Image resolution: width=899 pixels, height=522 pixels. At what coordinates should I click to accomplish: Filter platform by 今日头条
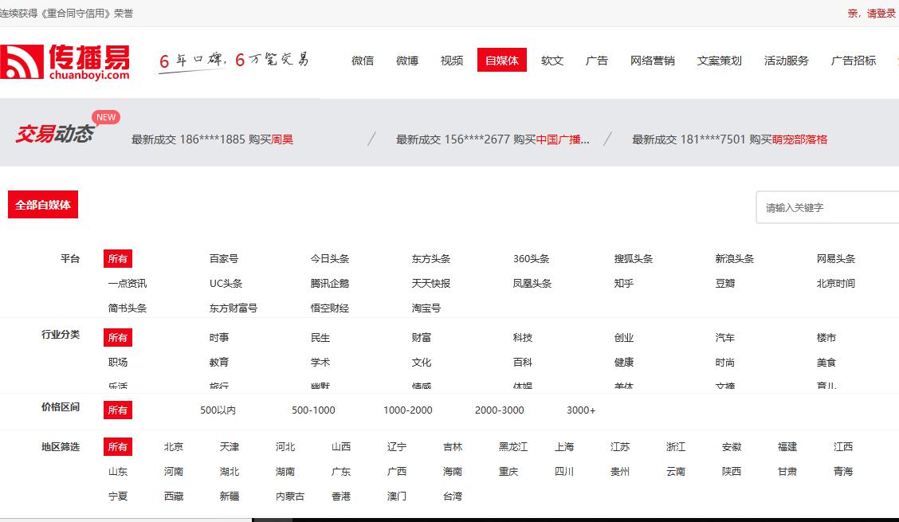pyautogui.click(x=330, y=259)
